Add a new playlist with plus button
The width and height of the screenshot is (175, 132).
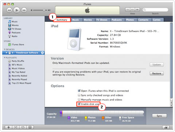tap(8, 127)
